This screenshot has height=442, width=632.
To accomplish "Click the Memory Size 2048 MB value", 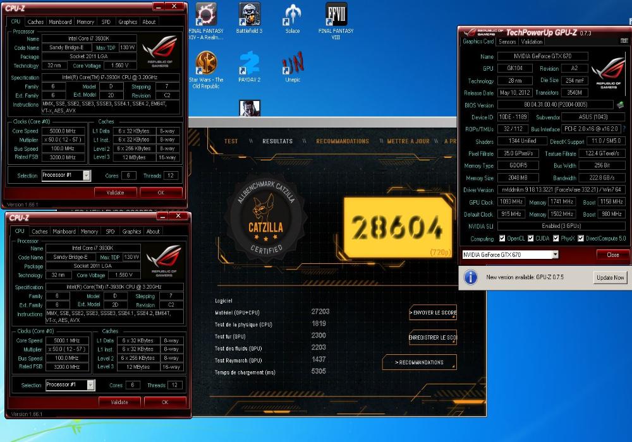I will tap(518, 177).
